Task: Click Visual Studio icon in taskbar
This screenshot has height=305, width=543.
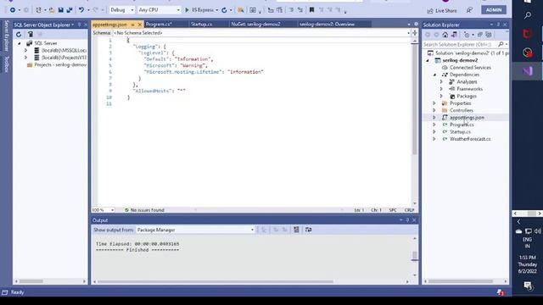Action: (528, 71)
